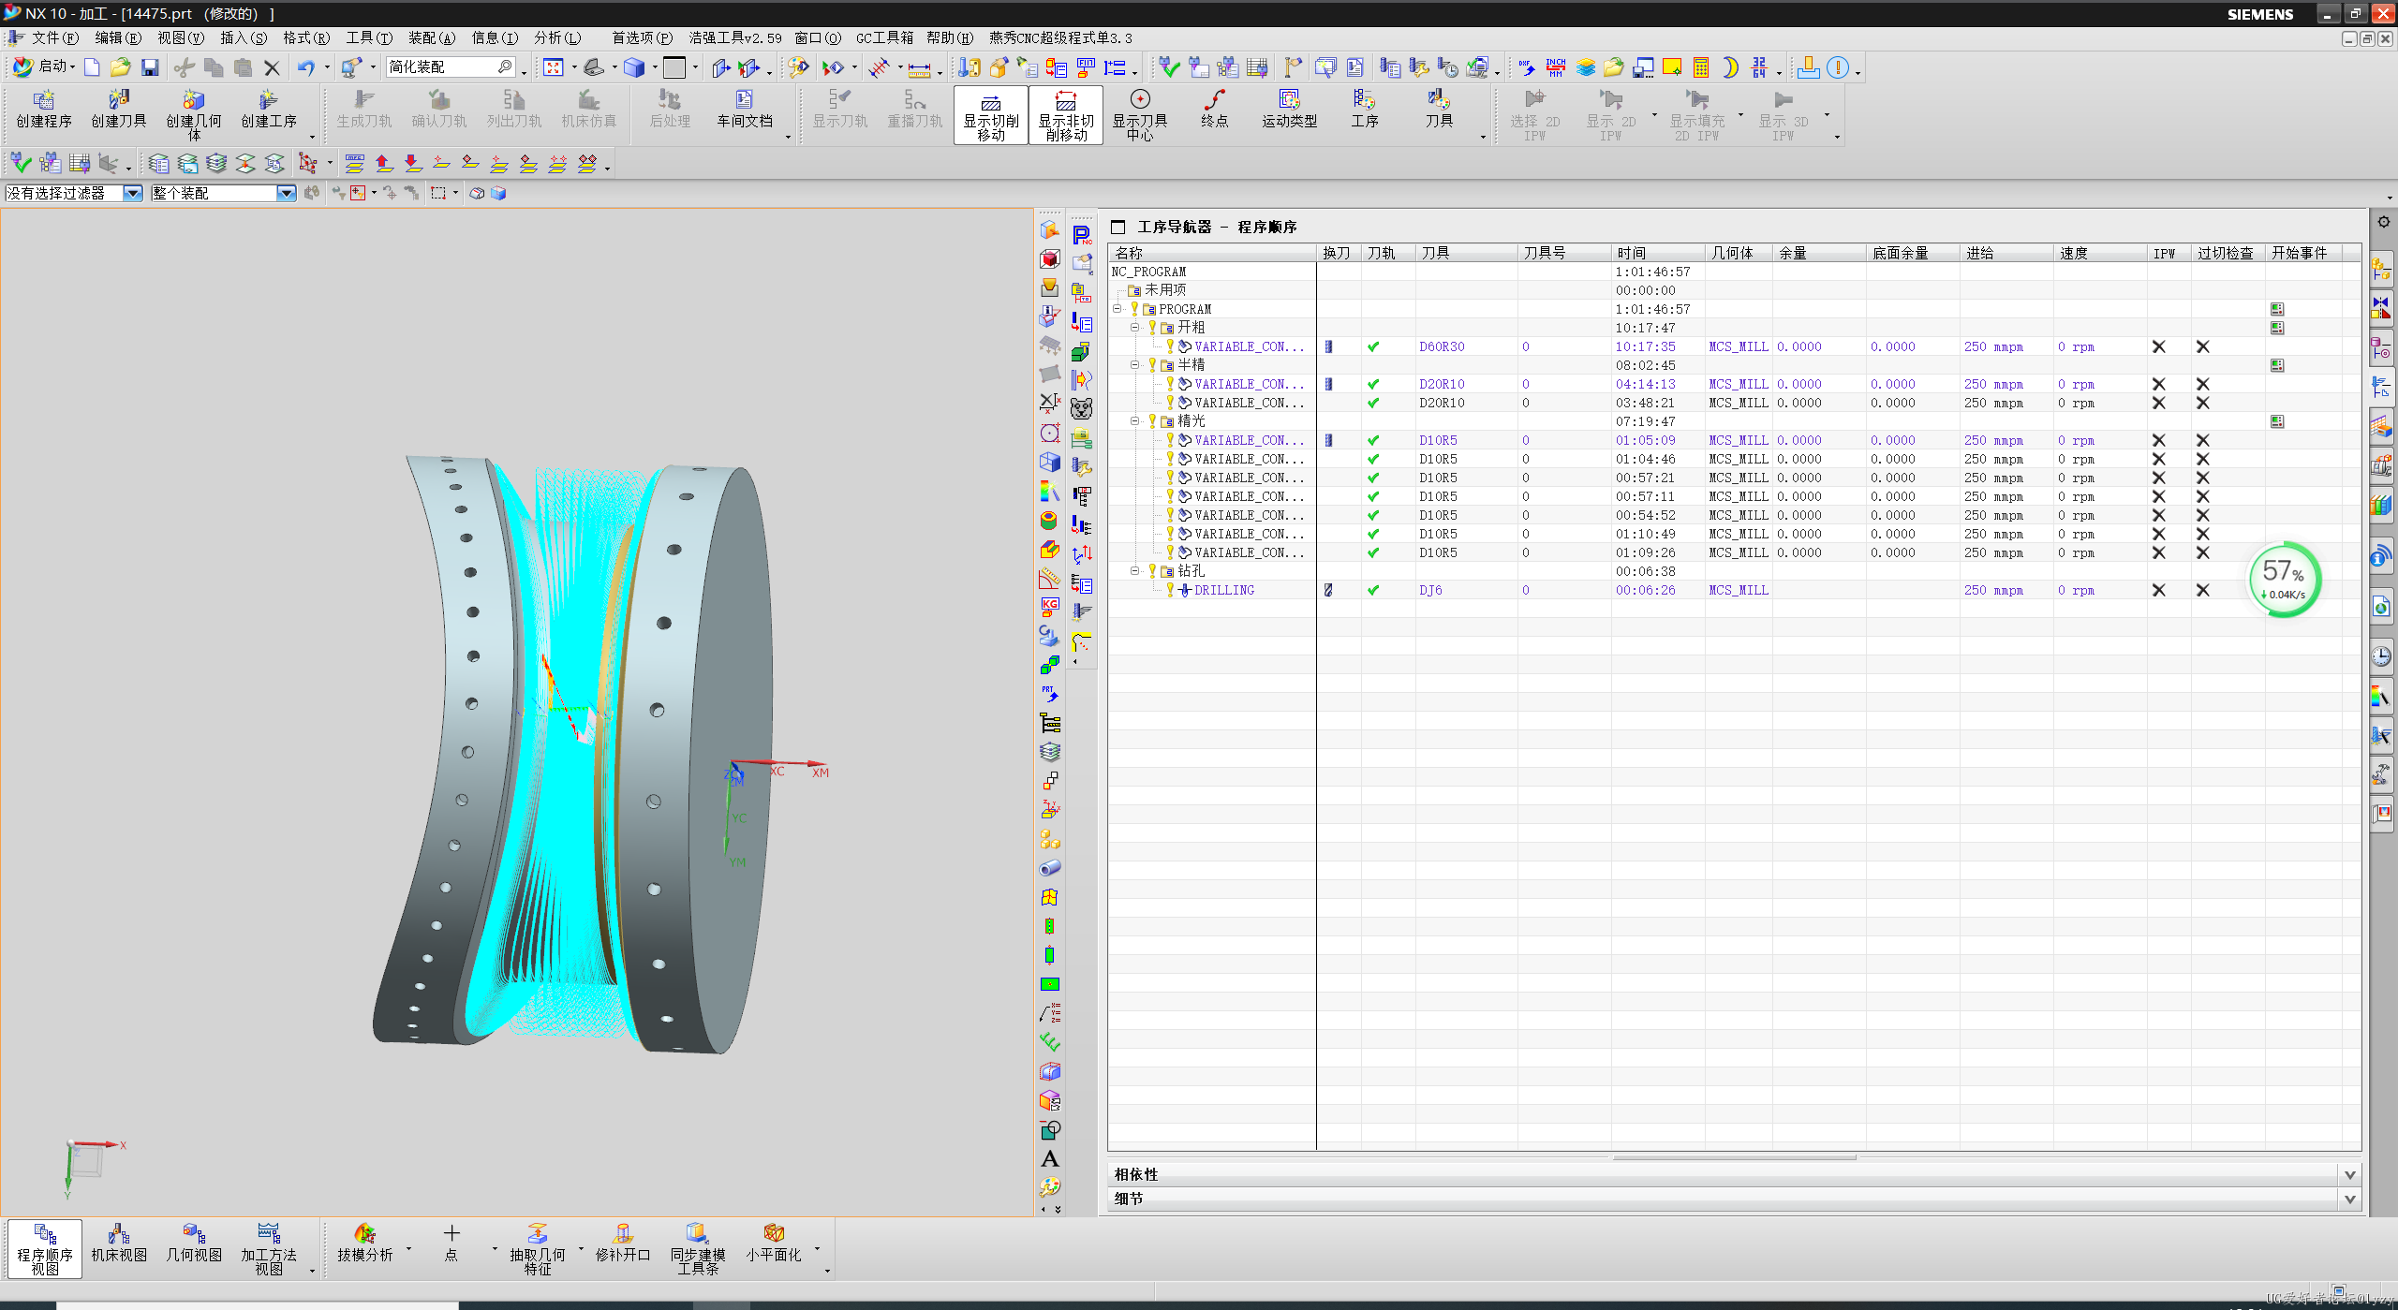The width and height of the screenshot is (2398, 1310).
Task: Click the 刀具 column header
Action: click(x=1466, y=253)
